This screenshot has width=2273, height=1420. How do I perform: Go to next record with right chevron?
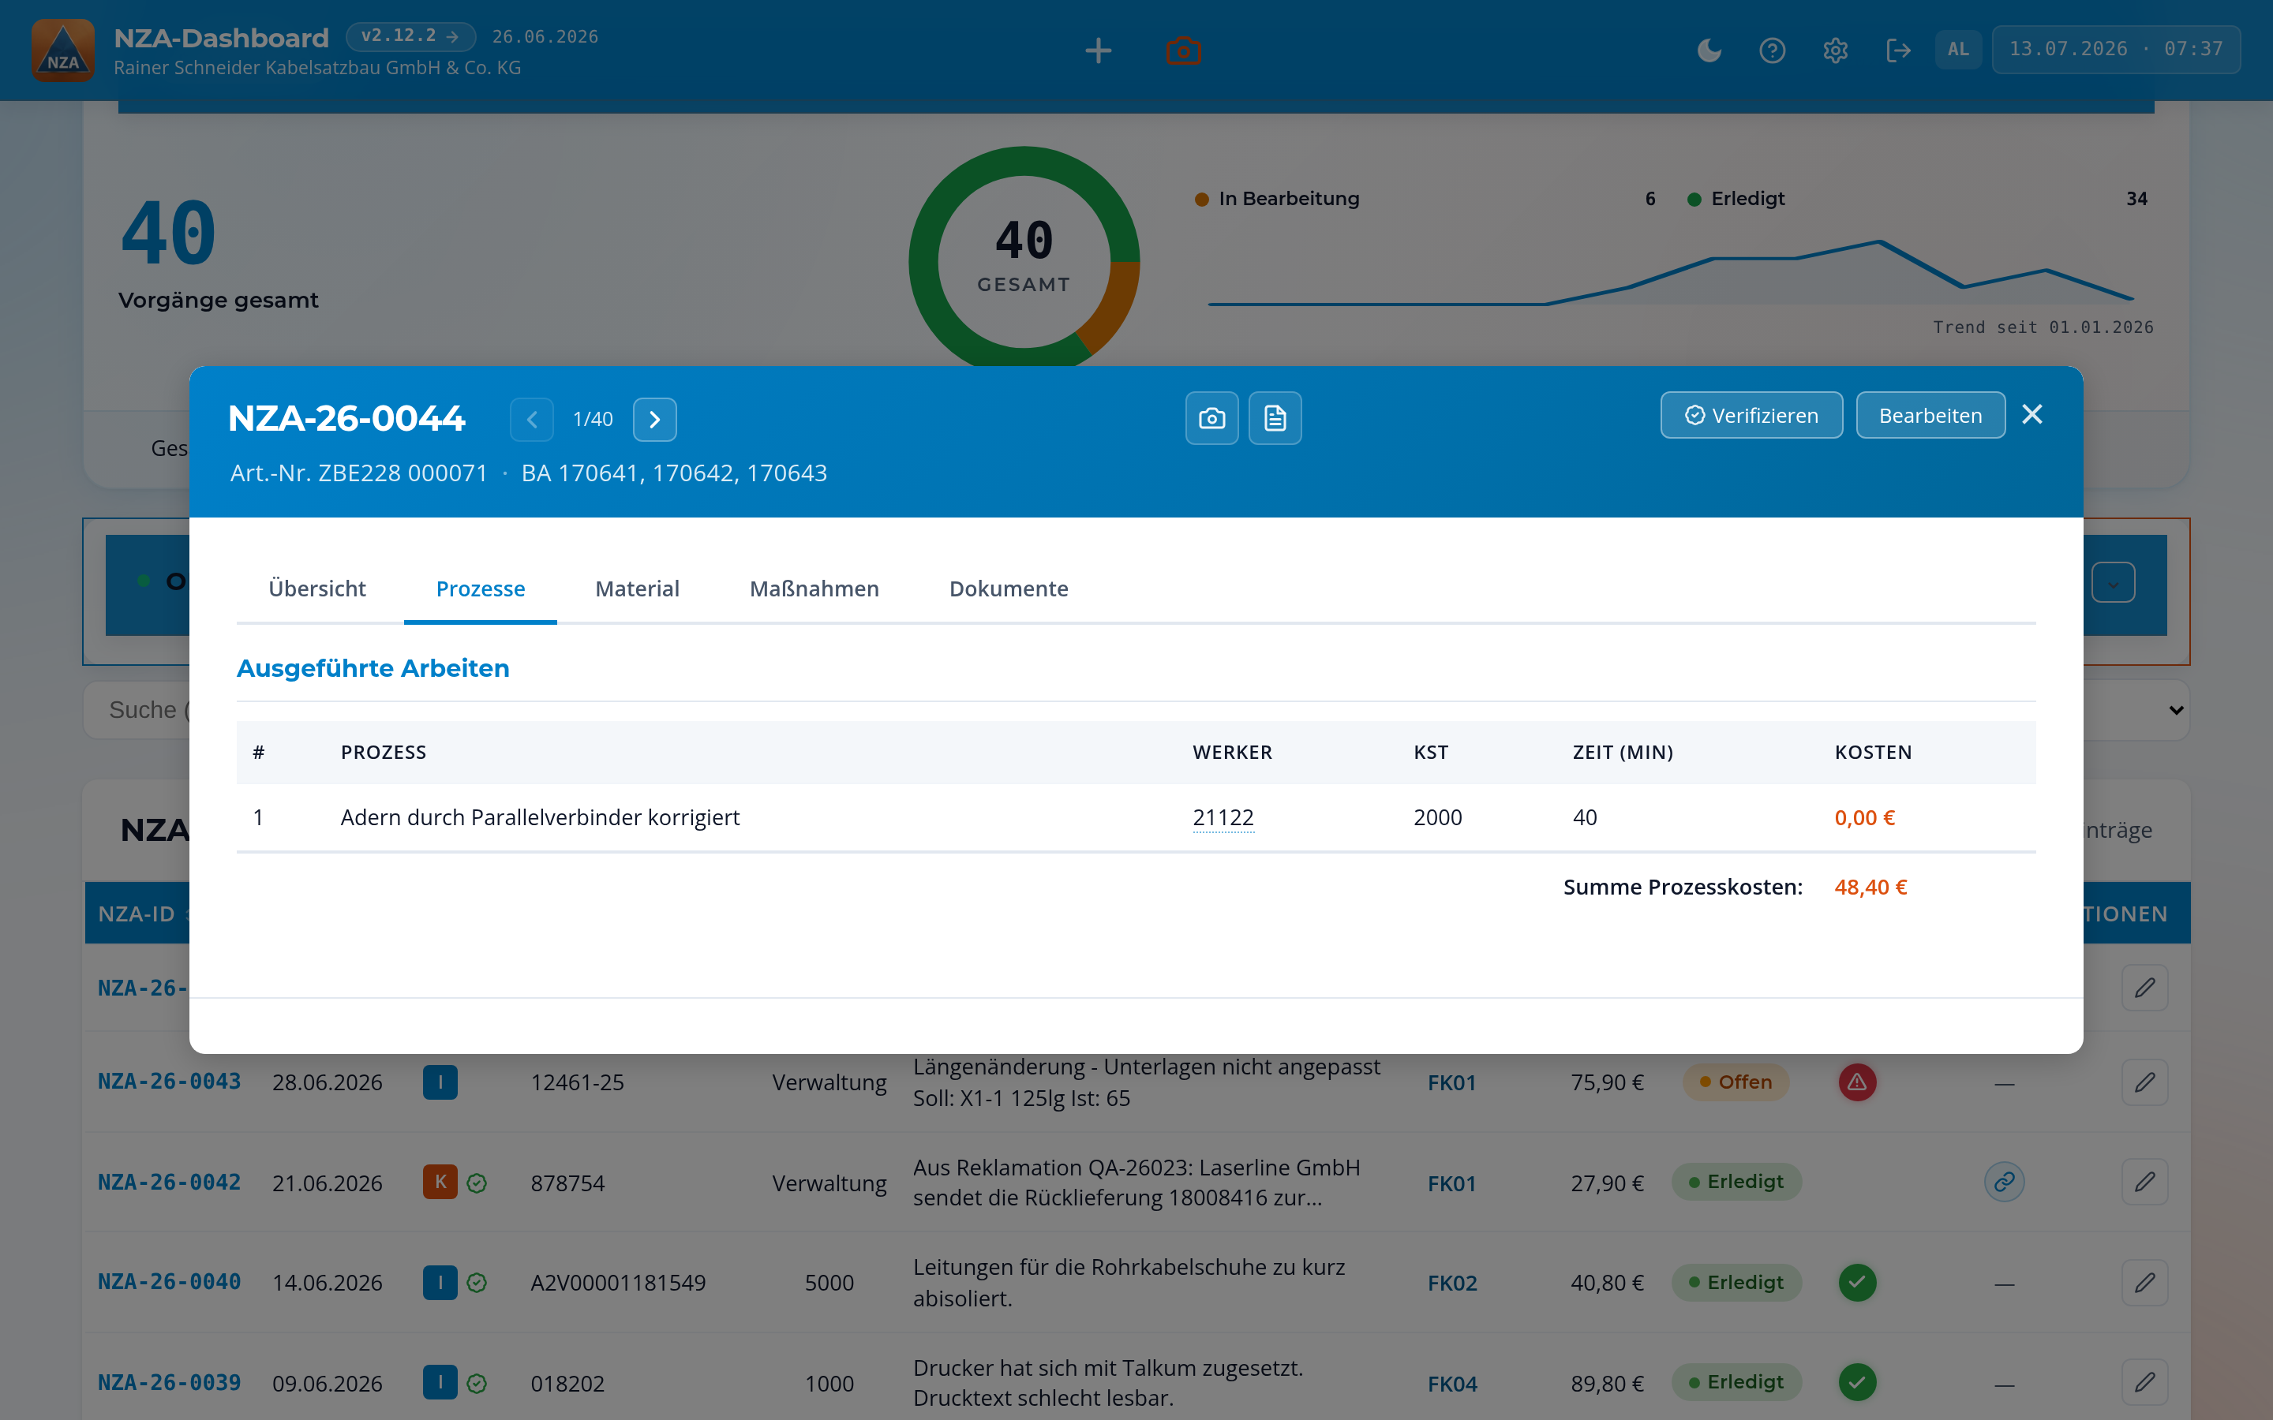(654, 419)
